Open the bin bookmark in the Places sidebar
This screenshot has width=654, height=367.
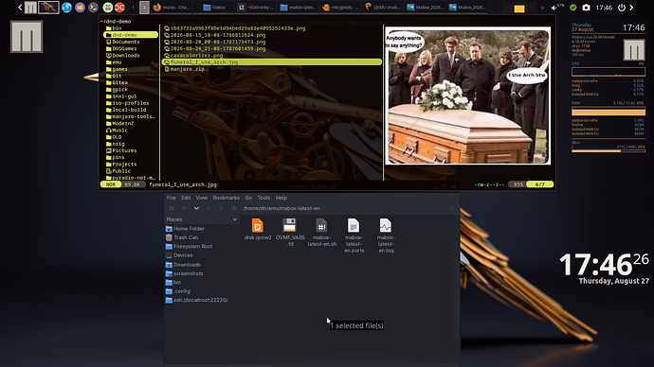(x=173, y=282)
